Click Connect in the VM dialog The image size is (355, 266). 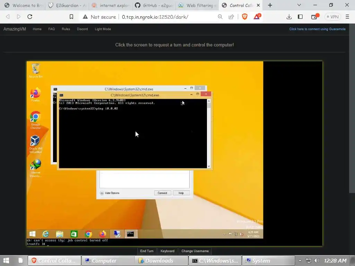point(162,193)
